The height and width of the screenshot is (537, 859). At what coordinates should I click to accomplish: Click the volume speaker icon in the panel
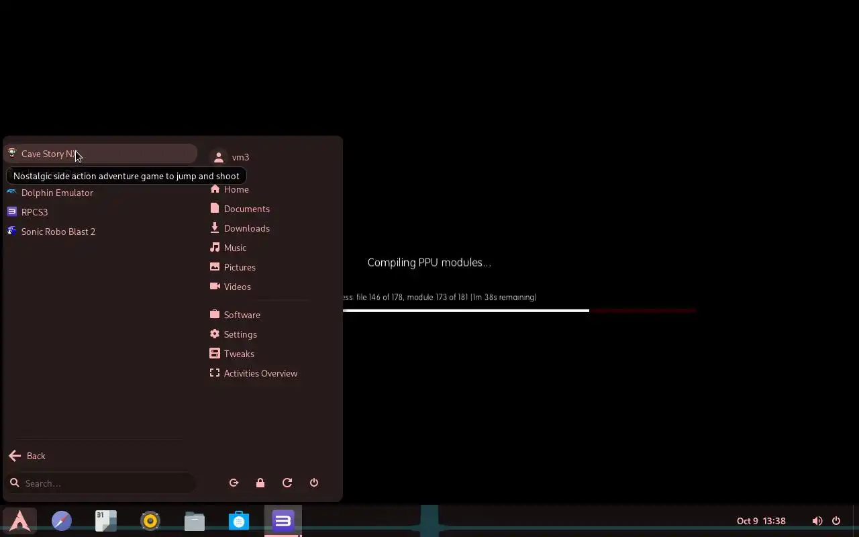point(817,521)
